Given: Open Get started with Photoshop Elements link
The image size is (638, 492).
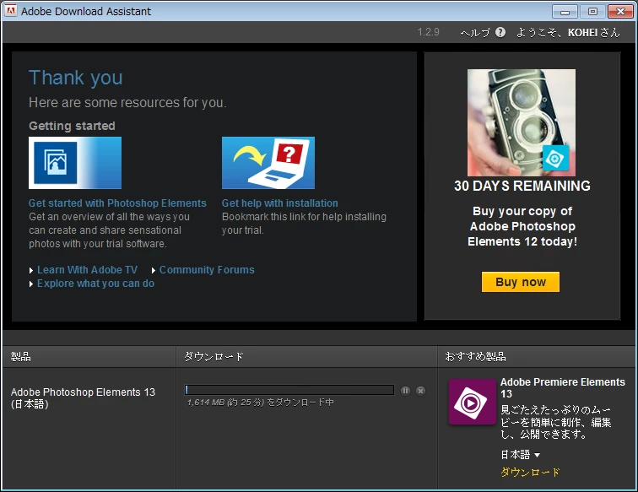Looking at the screenshot, I should click(x=117, y=203).
